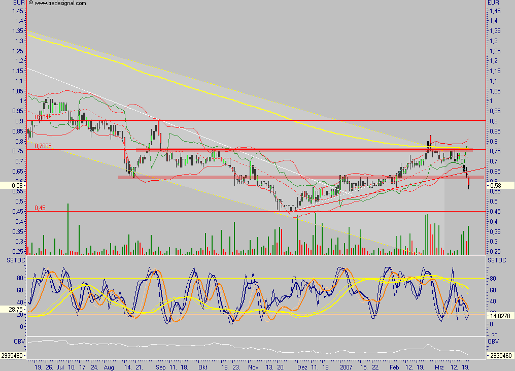Click the copyright symbol beside tradesignal
515x371 pixels.
tap(31, 3)
